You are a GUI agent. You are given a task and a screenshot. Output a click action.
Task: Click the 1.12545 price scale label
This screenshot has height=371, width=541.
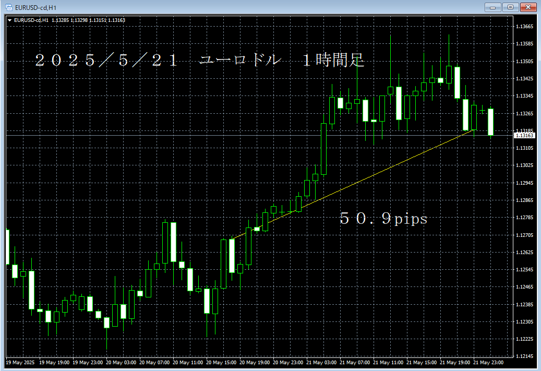tap(524, 270)
